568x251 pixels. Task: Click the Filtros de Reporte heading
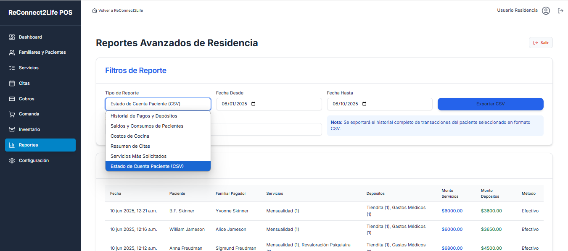click(136, 71)
